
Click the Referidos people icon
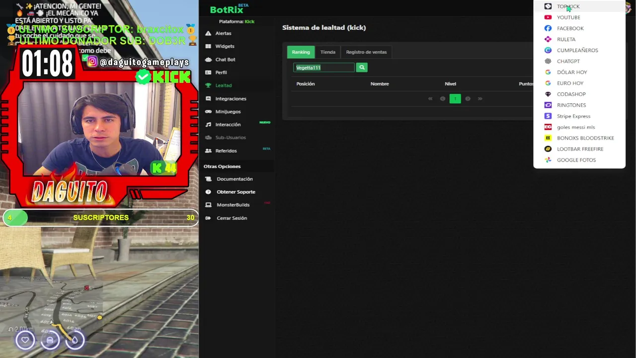coord(208,151)
